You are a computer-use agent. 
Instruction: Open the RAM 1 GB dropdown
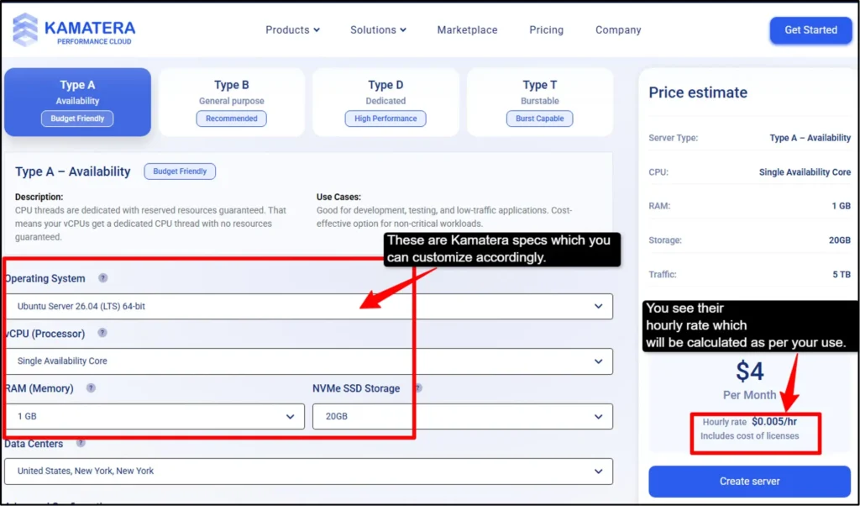155,417
